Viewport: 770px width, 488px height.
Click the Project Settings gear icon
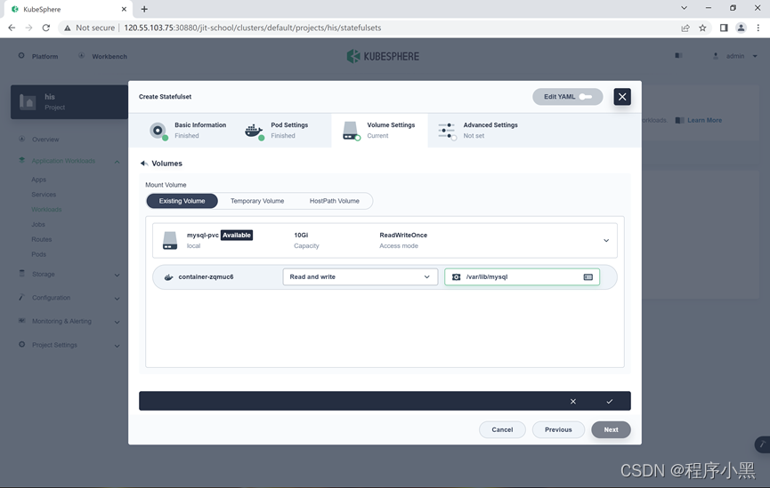click(x=21, y=344)
